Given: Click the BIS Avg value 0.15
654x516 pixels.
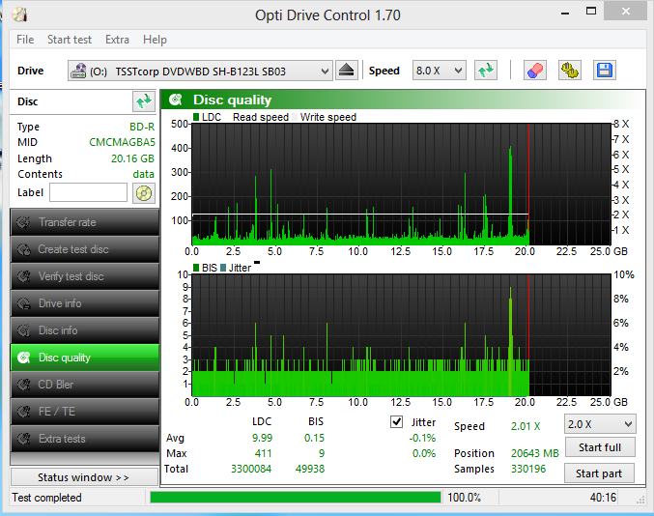Looking at the screenshot, I should coord(314,438).
